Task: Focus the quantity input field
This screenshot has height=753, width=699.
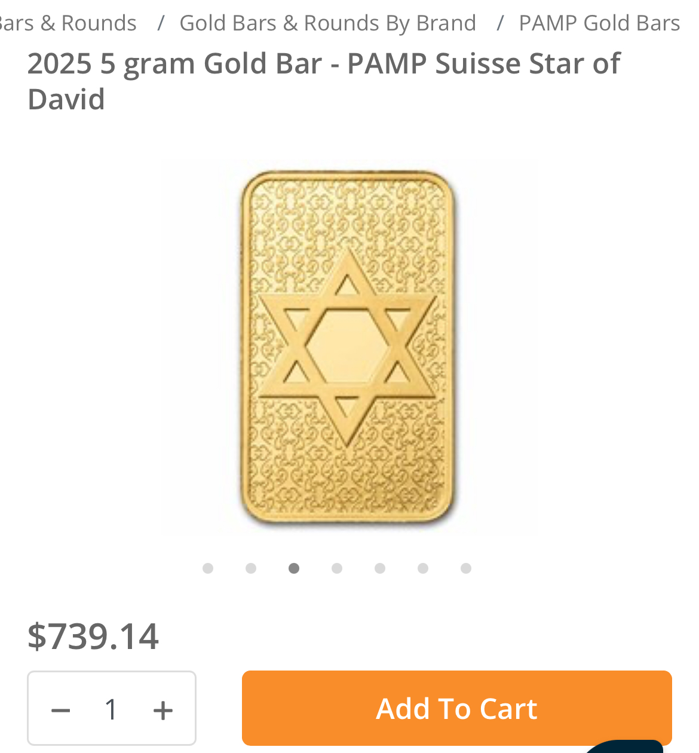Action: [x=111, y=710]
